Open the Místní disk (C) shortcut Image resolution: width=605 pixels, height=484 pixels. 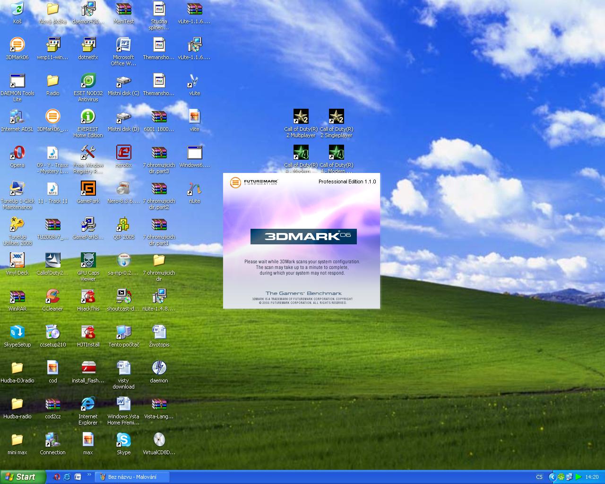pyautogui.click(x=124, y=81)
